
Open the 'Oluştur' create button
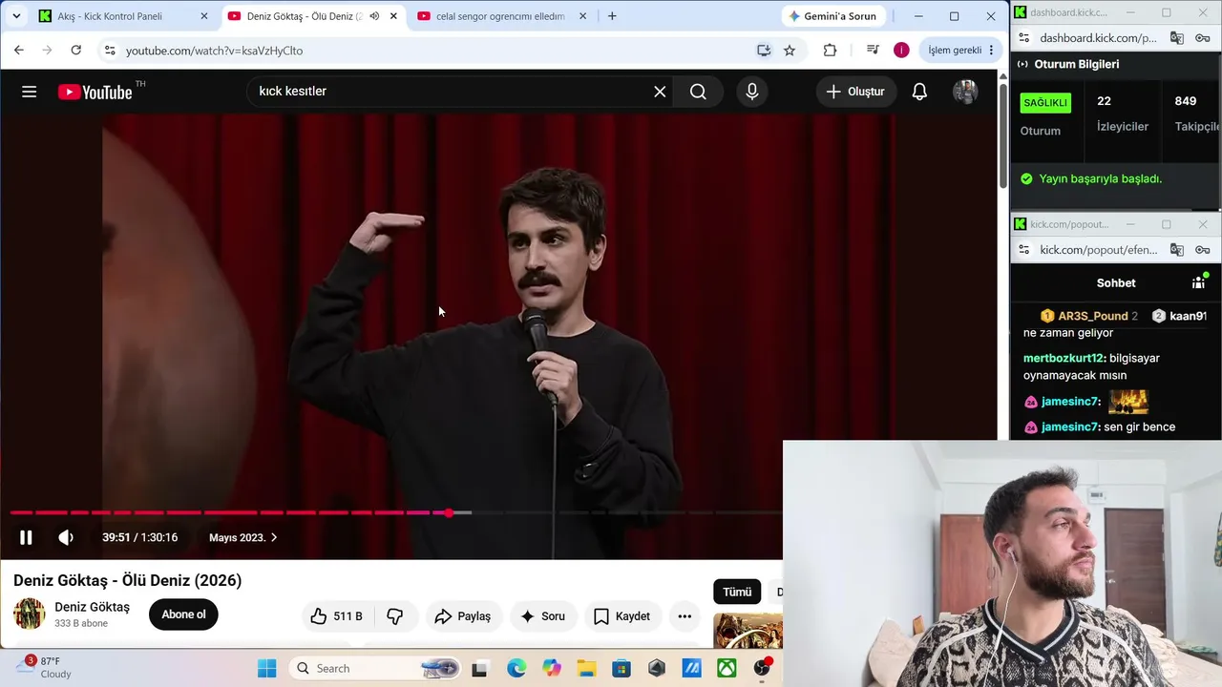[855, 92]
